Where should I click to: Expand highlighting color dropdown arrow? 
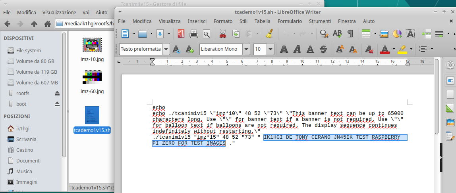[x=411, y=49]
